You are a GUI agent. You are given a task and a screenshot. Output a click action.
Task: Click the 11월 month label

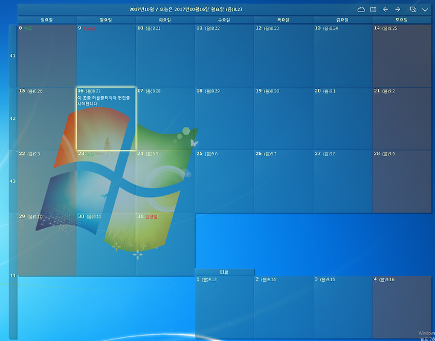pyautogui.click(x=224, y=272)
